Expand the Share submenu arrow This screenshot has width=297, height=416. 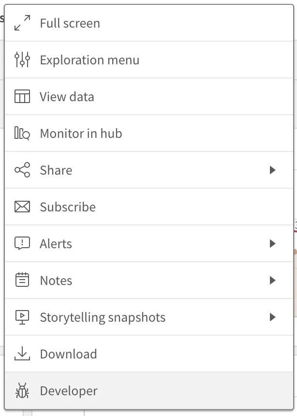point(272,170)
